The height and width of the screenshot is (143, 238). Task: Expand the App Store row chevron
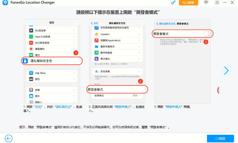point(74,73)
